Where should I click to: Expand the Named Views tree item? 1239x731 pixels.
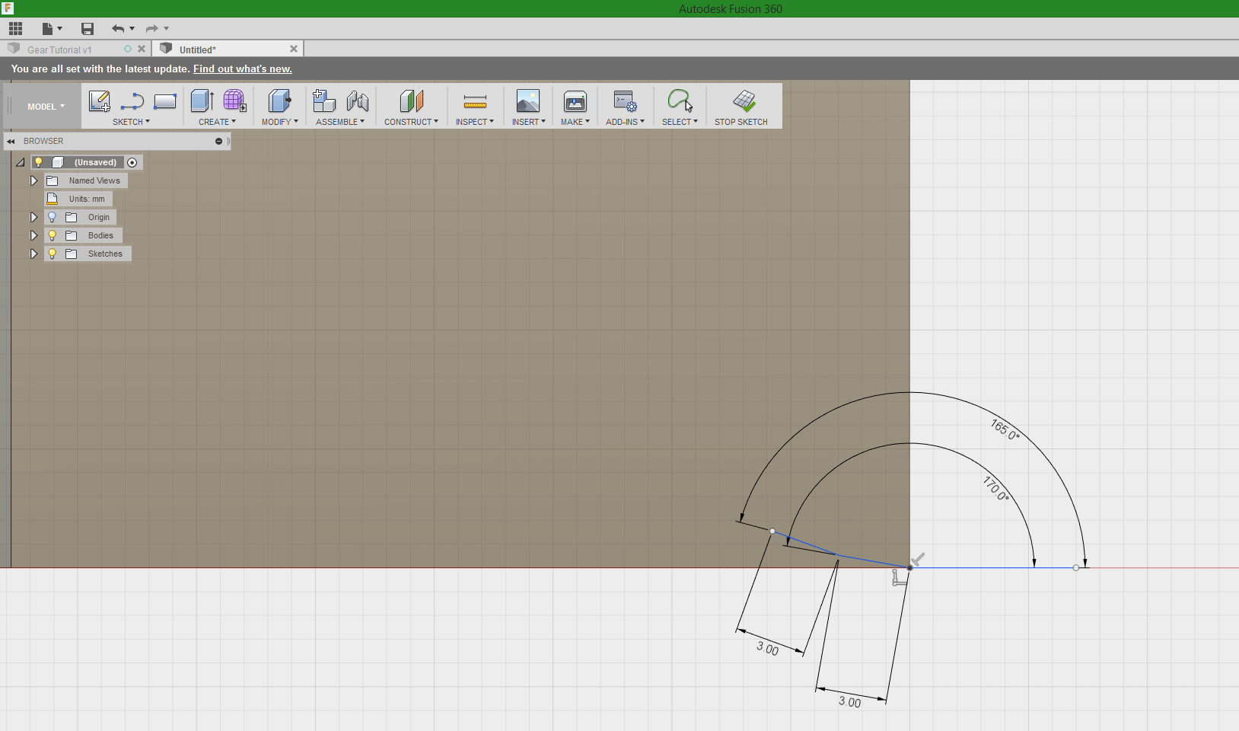click(33, 180)
